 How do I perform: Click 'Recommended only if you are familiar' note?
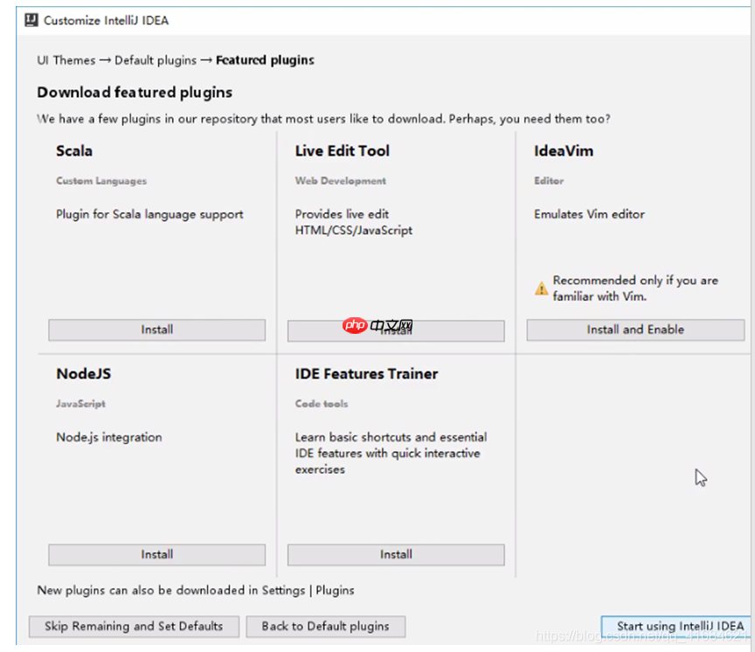pos(635,288)
